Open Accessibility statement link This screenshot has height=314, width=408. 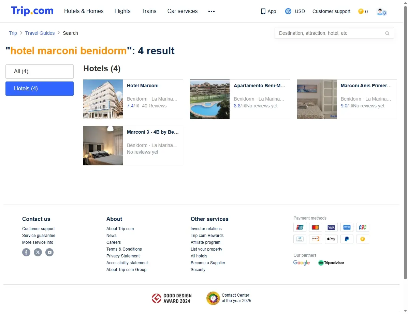point(127,263)
